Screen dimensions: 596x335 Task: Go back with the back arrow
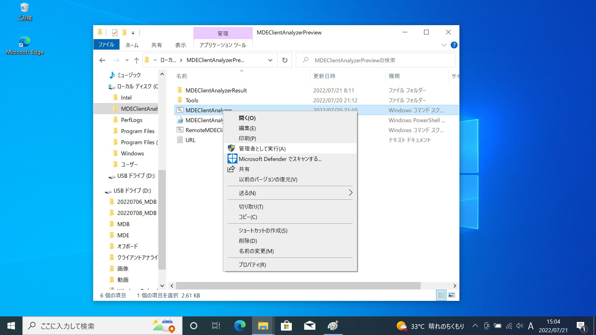pyautogui.click(x=102, y=60)
